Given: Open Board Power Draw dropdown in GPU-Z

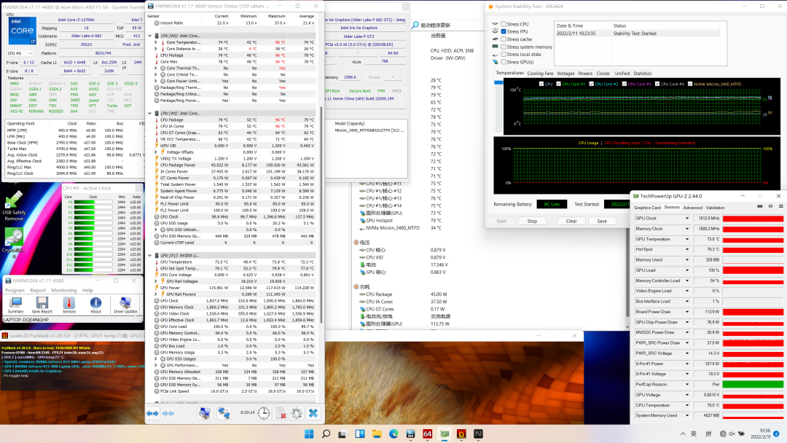Looking at the screenshot, I should [687, 312].
